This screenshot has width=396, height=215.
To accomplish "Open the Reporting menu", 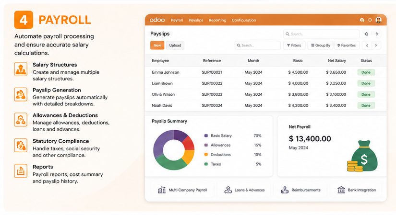I will pos(217,20).
